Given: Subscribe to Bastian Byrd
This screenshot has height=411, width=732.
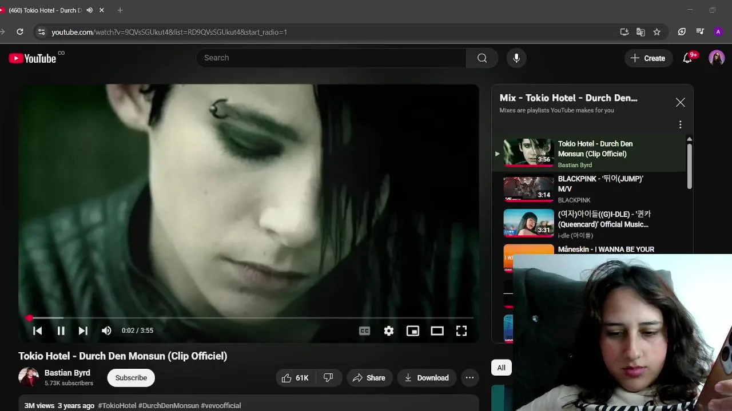Looking at the screenshot, I should coord(131,378).
